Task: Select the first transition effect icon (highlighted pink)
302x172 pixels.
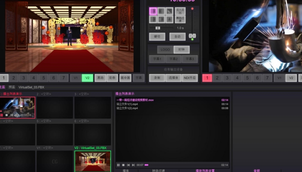Action: click(153, 11)
